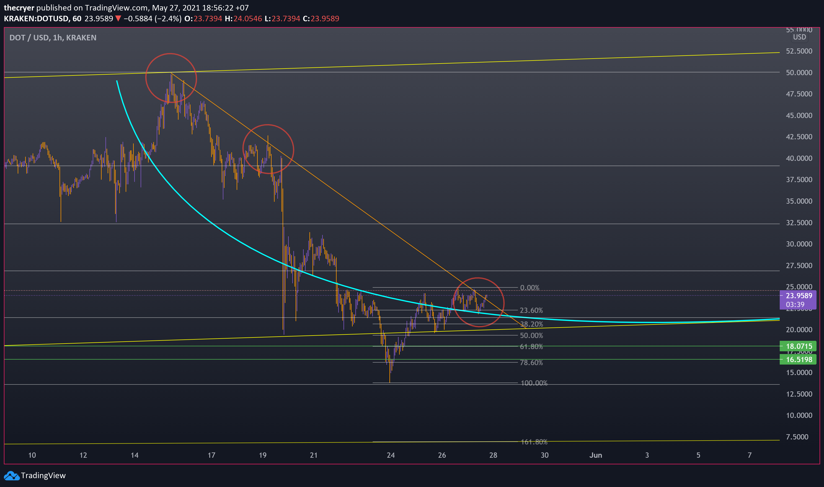This screenshot has width=824, height=487.
Task: Click the 50.00% Fibonacci level label
Action: (x=532, y=335)
